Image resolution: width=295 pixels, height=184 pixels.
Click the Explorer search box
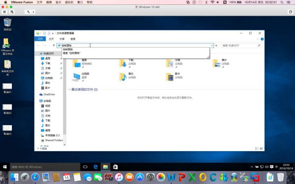241,46
